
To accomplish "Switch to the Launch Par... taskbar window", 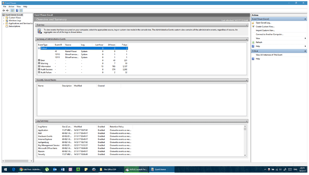I will point(136,169).
